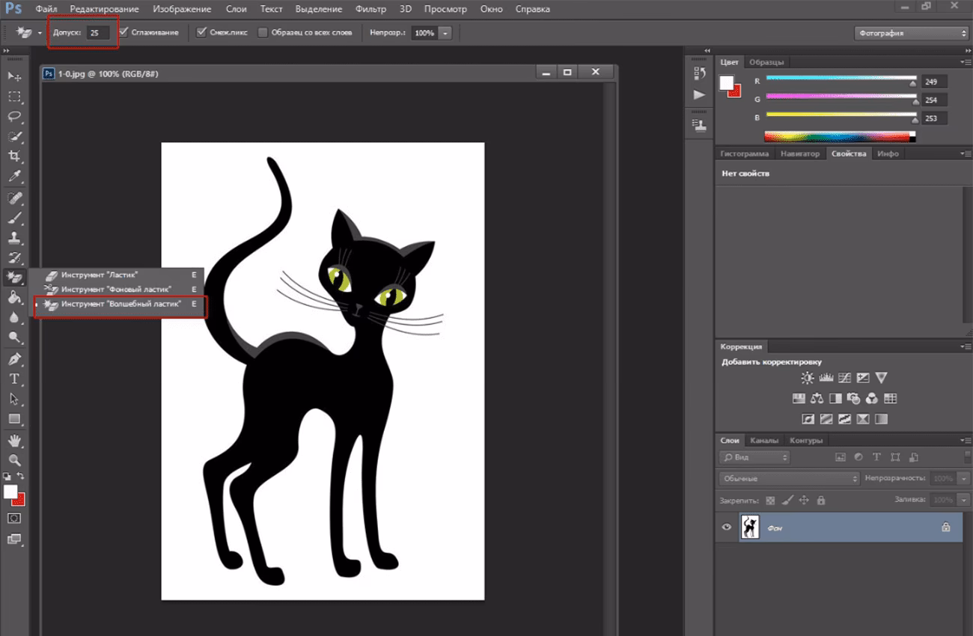Add a Hue/Saturation adjustment
The image size is (973, 636).
click(x=798, y=398)
